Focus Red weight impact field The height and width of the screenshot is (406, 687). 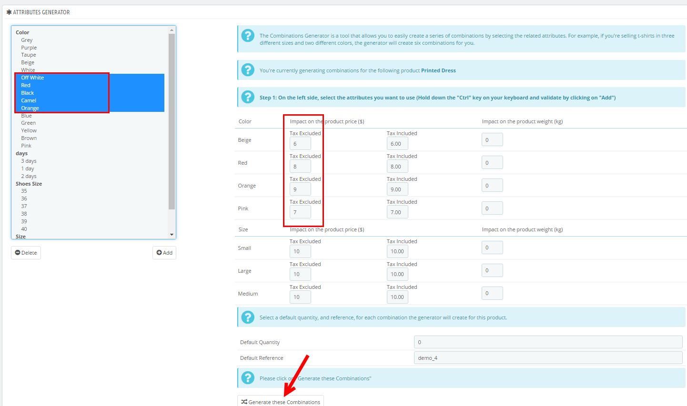pos(492,162)
